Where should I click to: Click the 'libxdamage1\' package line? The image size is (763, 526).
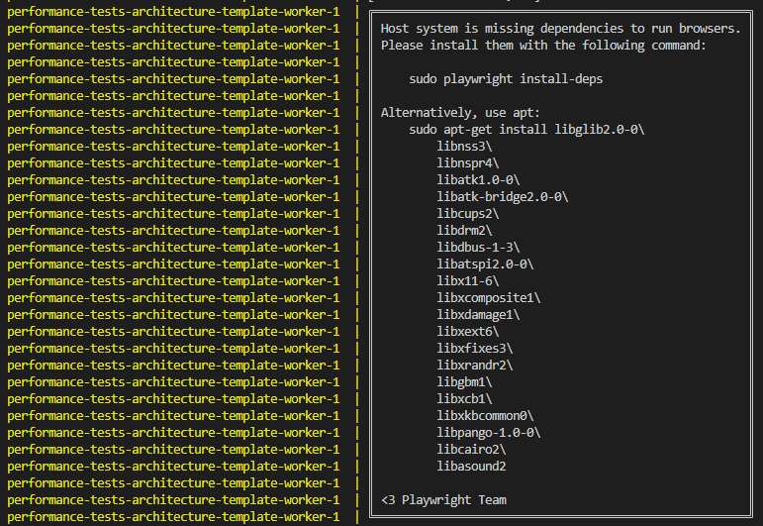click(x=478, y=315)
